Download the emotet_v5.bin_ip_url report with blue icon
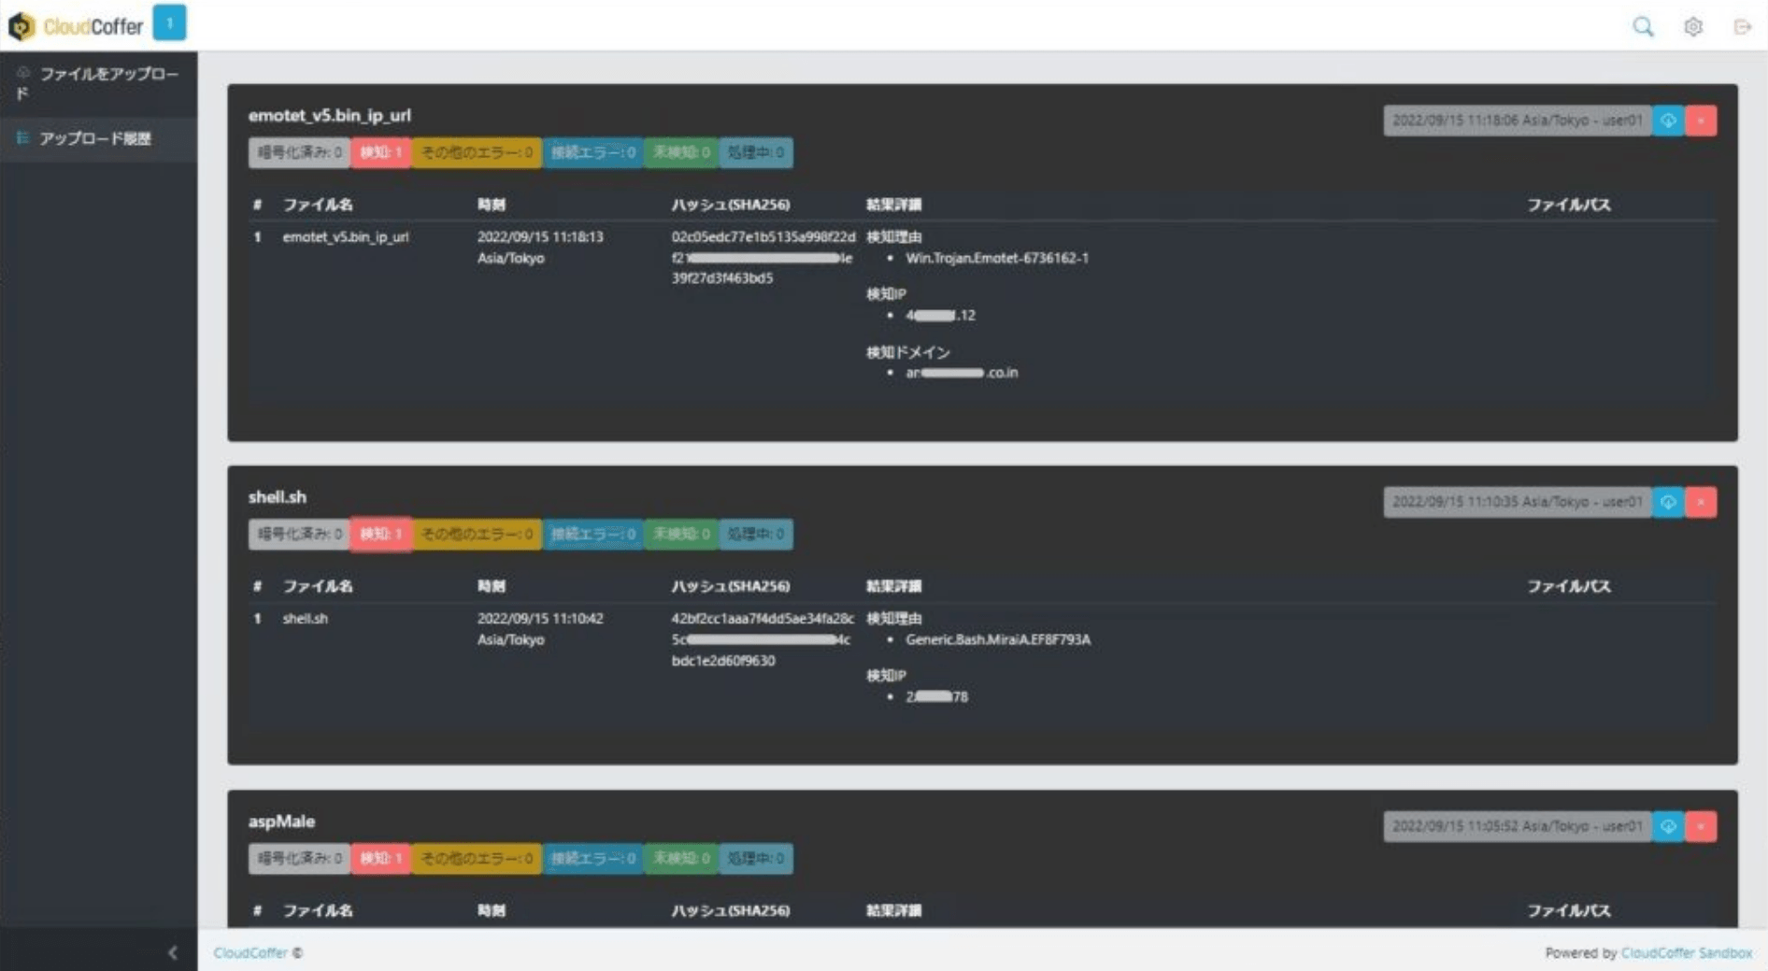1768x971 pixels. pos(1668,121)
